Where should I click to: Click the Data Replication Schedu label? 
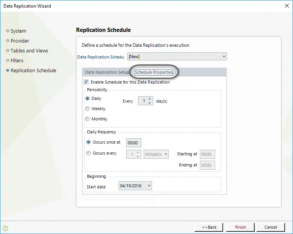pos(101,57)
